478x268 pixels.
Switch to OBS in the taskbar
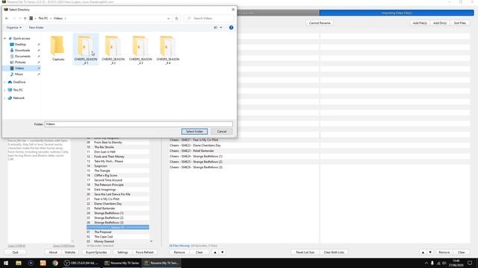81,263
